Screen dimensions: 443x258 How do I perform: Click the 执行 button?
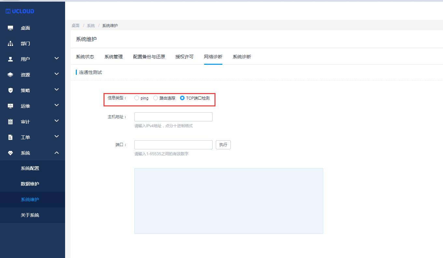click(223, 145)
